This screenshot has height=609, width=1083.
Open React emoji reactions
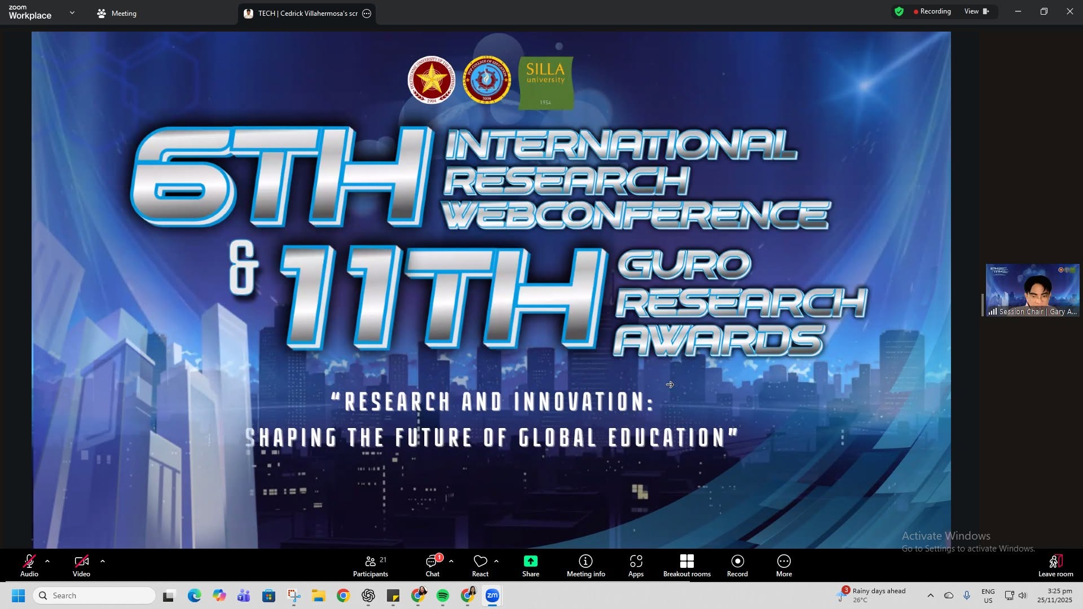point(480,566)
